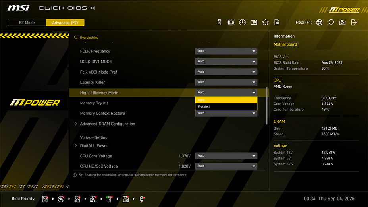Click the 4800 MT/s speed value

click(x=330, y=134)
